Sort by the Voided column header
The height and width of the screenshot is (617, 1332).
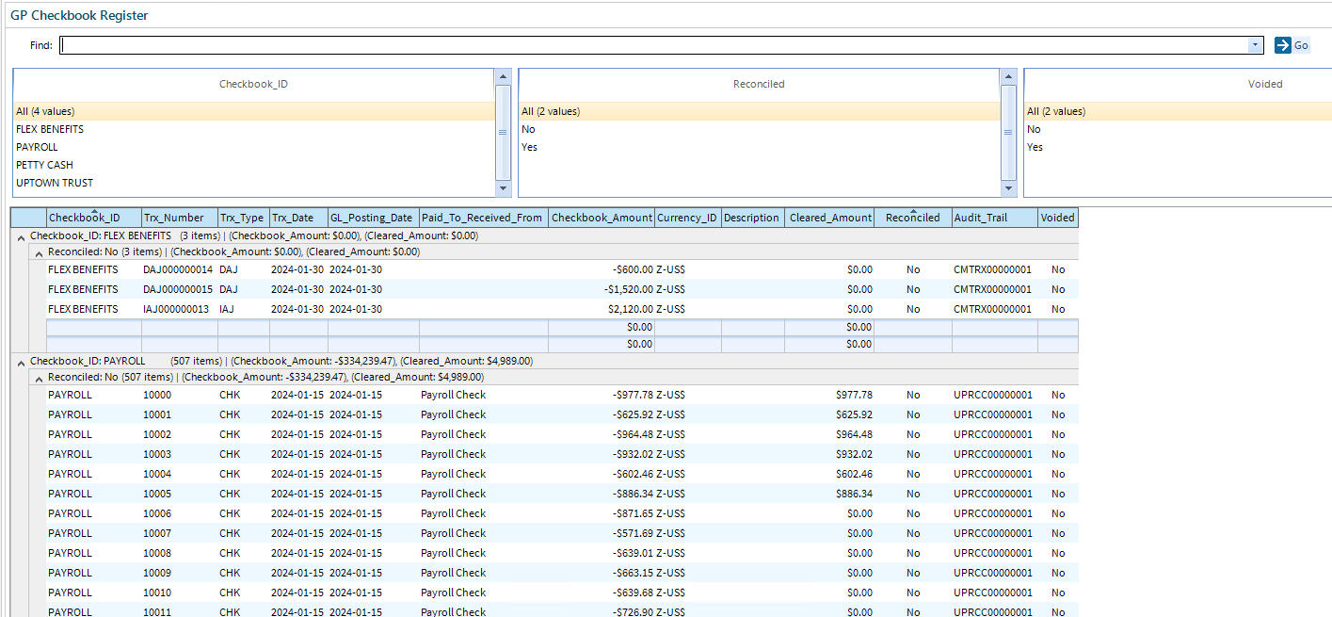(x=1058, y=218)
